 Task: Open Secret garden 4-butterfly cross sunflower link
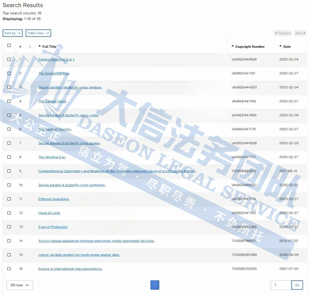tap(72, 185)
